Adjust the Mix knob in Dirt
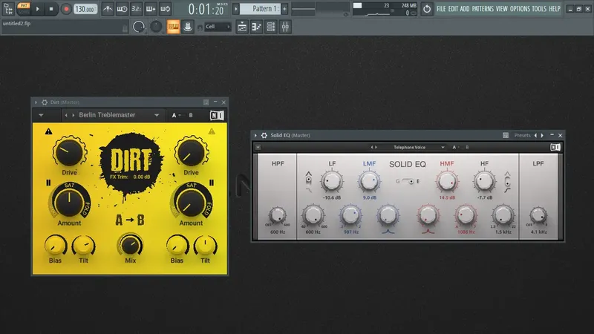This screenshot has height=334, width=594. pyautogui.click(x=130, y=245)
